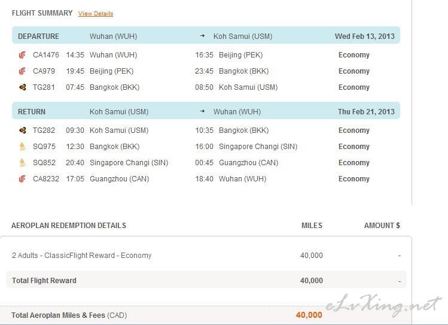Click the Total Flight Reward label
This screenshot has width=448, height=325.
click(44, 280)
